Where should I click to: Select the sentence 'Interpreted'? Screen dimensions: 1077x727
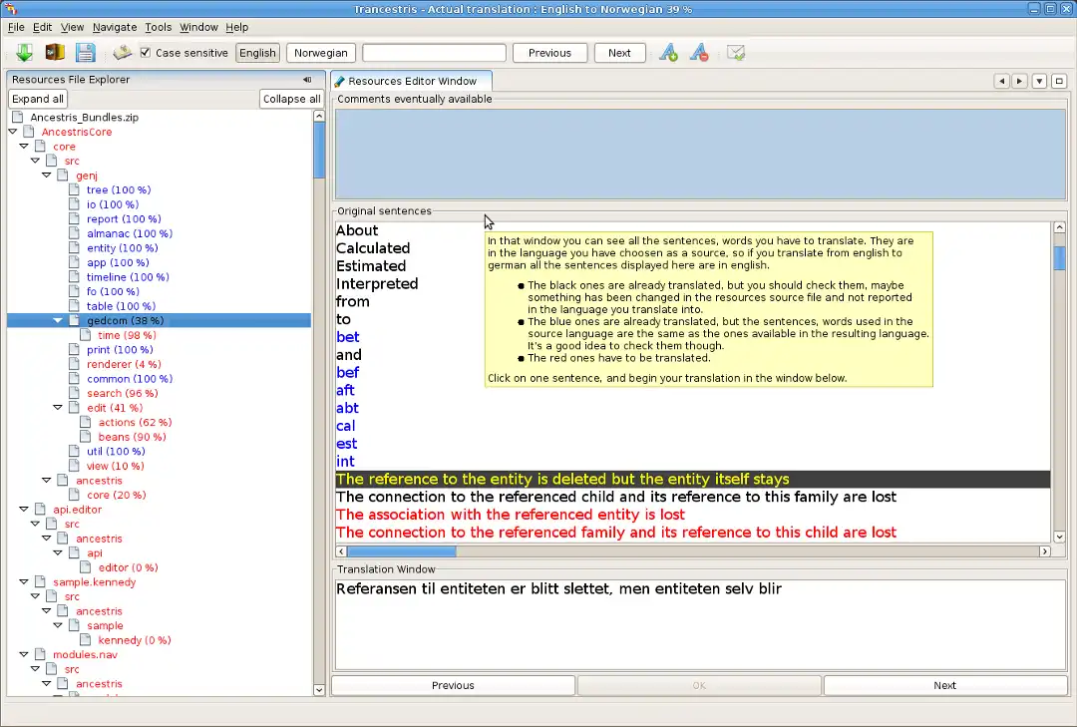377,284
